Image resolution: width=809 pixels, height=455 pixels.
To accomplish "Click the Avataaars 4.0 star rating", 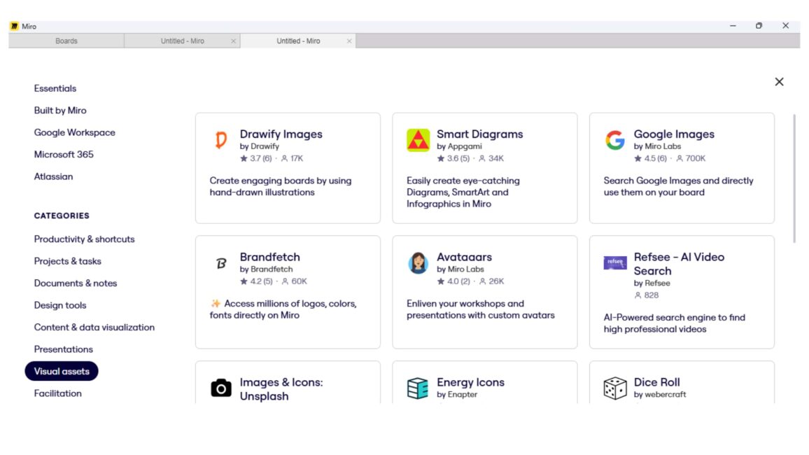I will [453, 281].
